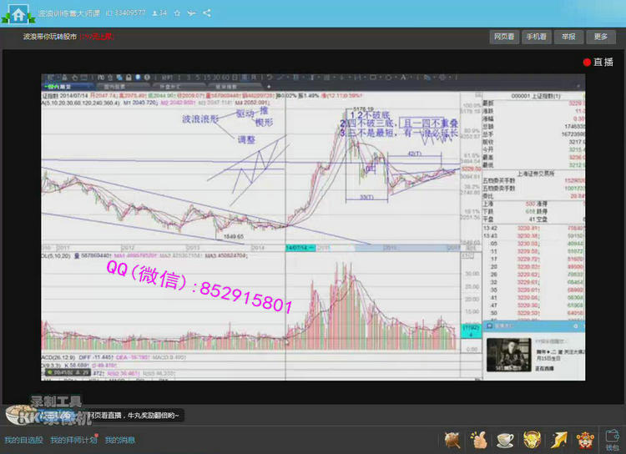Send the golden arrow gift
Screen dimensions: 626x454
click(559, 438)
